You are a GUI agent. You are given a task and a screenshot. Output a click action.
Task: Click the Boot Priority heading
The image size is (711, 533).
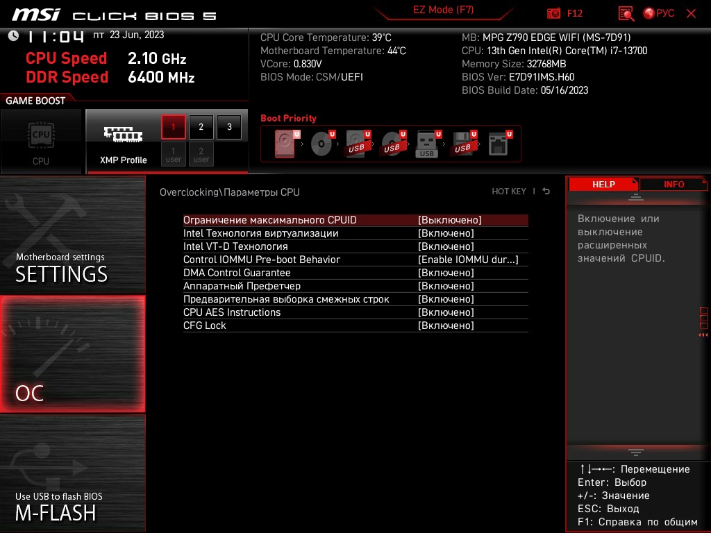pos(288,118)
